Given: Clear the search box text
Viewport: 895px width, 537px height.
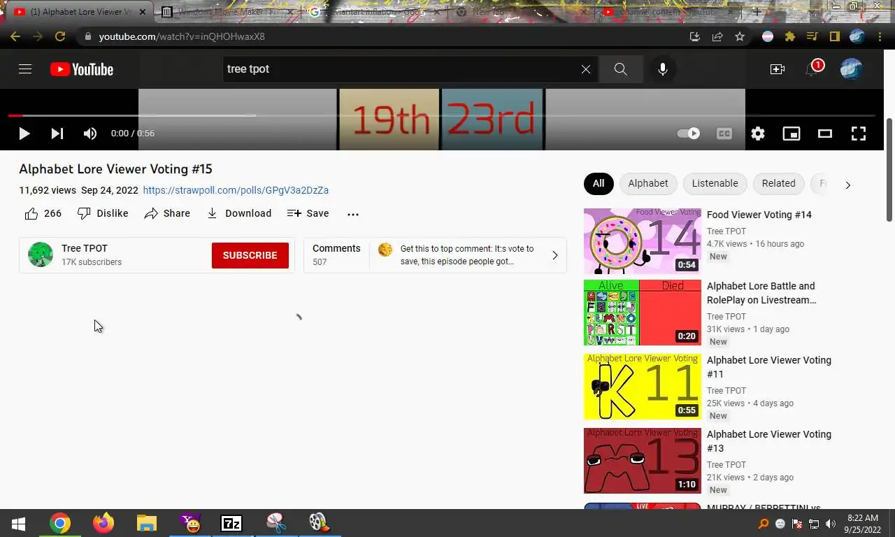Looking at the screenshot, I should [586, 69].
